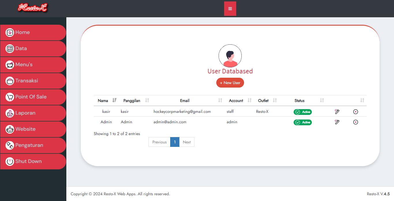Click the Website robot icon
394x201 pixels.
pyautogui.click(x=10, y=129)
